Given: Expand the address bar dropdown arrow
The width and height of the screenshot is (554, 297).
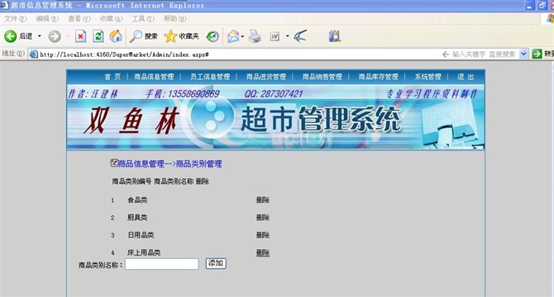Looking at the screenshot, I should (523, 54).
